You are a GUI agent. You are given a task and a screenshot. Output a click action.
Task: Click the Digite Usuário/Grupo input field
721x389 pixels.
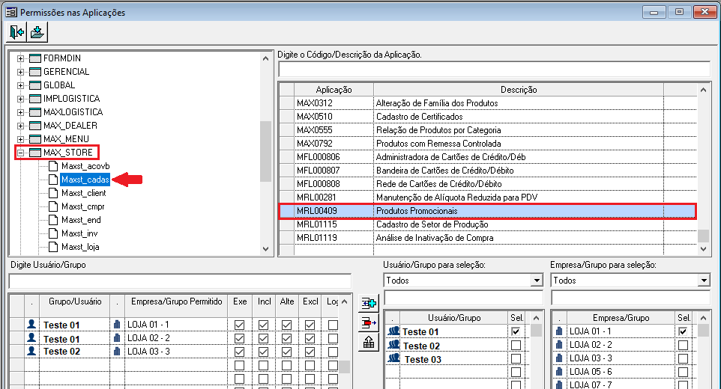pos(180,281)
